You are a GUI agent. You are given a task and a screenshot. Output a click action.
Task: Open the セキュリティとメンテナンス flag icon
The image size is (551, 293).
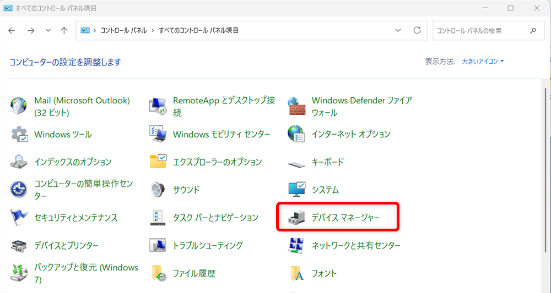click(x=19, y=217)
